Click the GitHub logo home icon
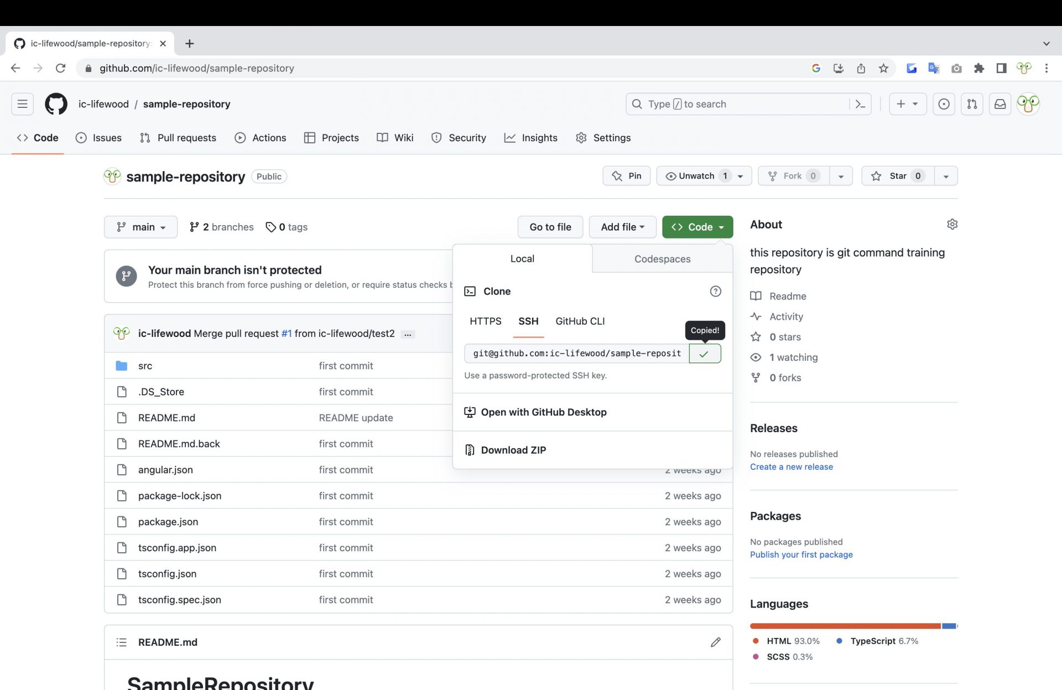Image resolution: width=1062 pixels, height=690 pixels. (56, 104)
